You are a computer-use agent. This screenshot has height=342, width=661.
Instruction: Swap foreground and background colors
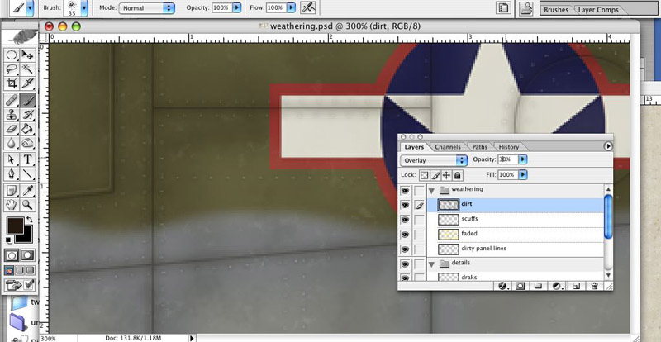point(30,220)
